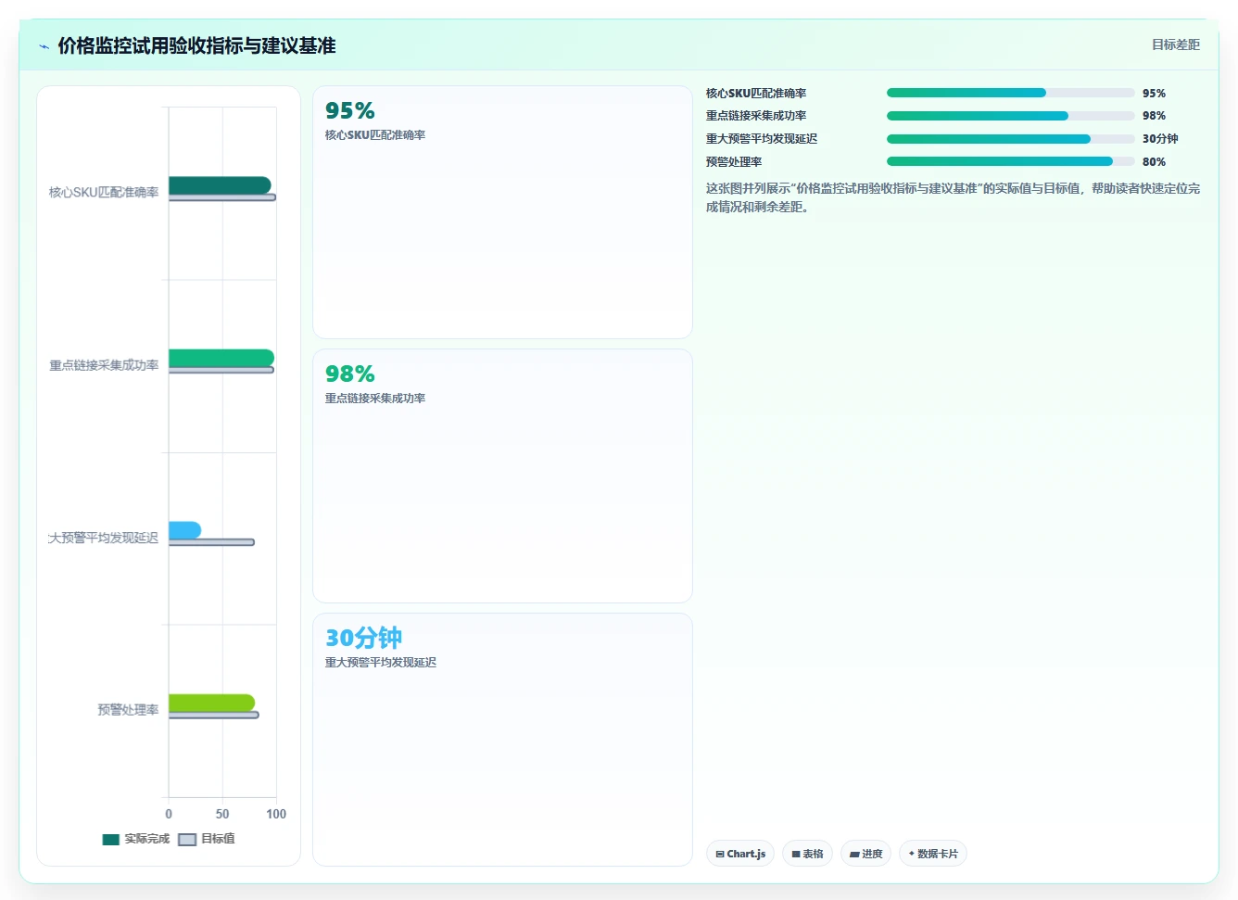Click the 重点链接采集成功率 label in progress list
The image size is (1238, 900).
coord(756,116)
